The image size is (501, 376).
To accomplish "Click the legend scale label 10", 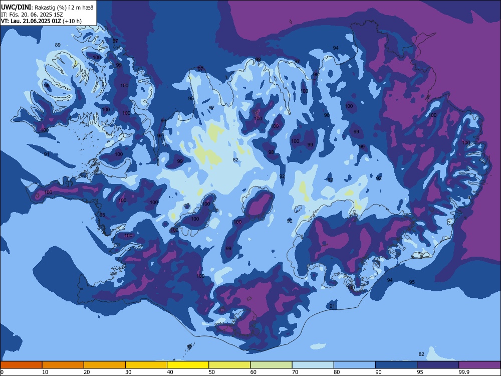I will 45,372.
